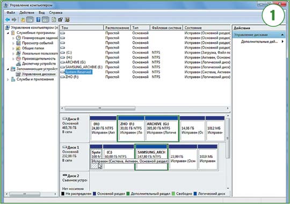Screen dimensions: 290x204
Task: Click the Общие папки folder icon
Action: tap(18, 48)
